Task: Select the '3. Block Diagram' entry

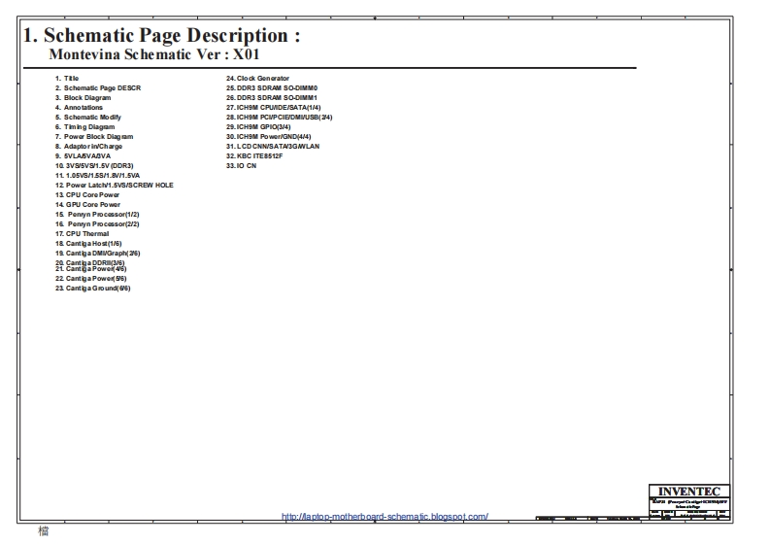Action: click(83, 98)
